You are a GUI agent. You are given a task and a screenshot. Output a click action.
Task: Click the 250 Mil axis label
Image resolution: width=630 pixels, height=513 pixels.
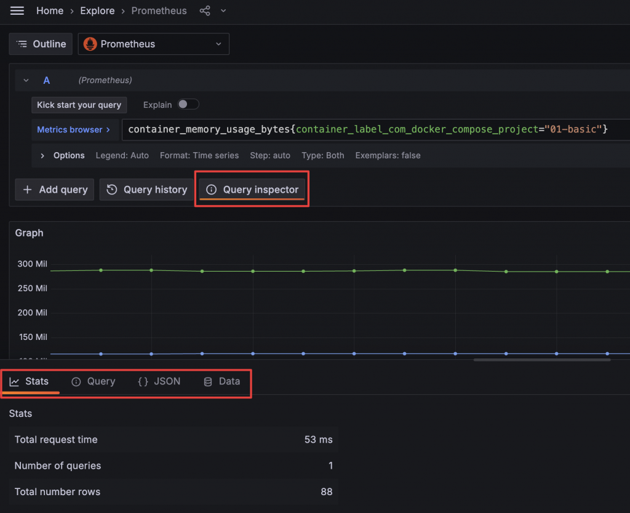point(32,288)
